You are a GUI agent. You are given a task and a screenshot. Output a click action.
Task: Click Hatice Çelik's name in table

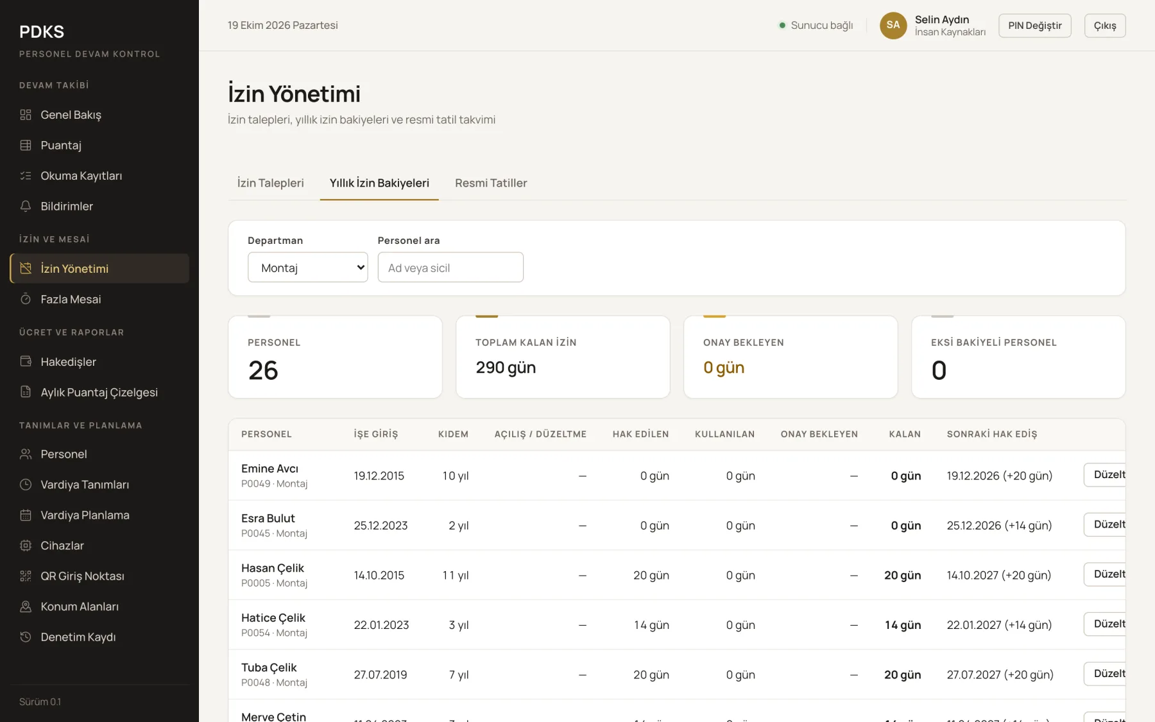(x=273, y=618)
